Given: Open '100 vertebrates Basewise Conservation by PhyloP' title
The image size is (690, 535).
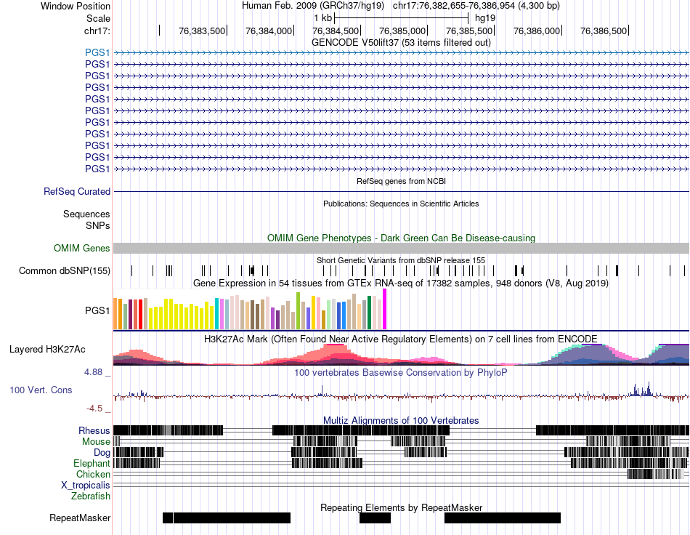Looking at the screenshot, I should click(x=401, y=372).
